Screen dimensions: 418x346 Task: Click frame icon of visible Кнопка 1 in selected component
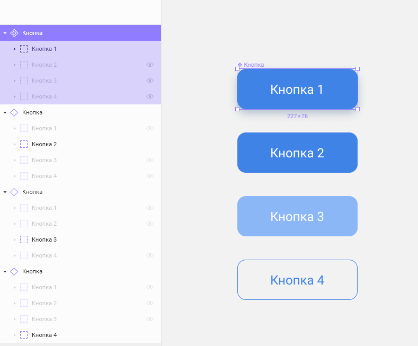(x=24, y=49)
